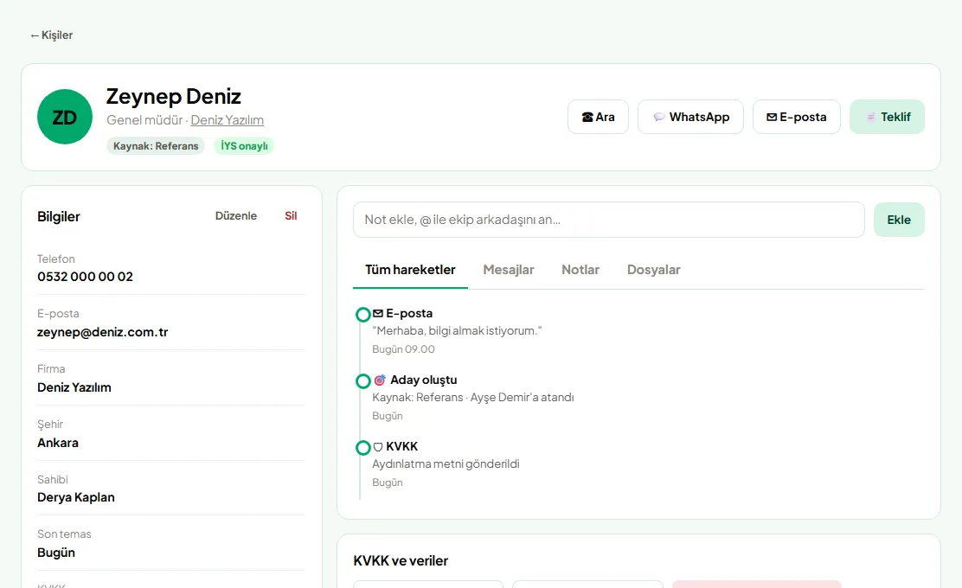Open the Dosyalar tab

pyautogui.click(x=653, y=270)
